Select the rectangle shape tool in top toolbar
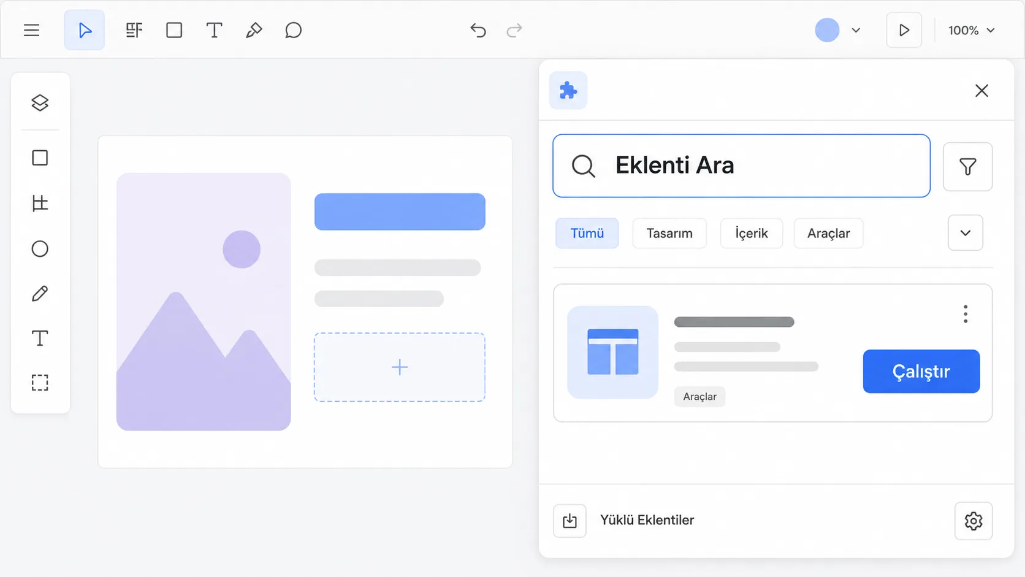The image size is (1025, 577). (174, 30)
